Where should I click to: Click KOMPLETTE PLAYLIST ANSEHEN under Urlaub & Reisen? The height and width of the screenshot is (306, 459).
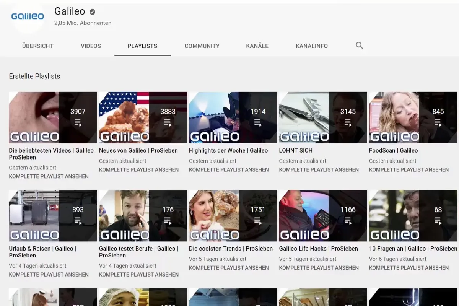click(x=49, y=275)
